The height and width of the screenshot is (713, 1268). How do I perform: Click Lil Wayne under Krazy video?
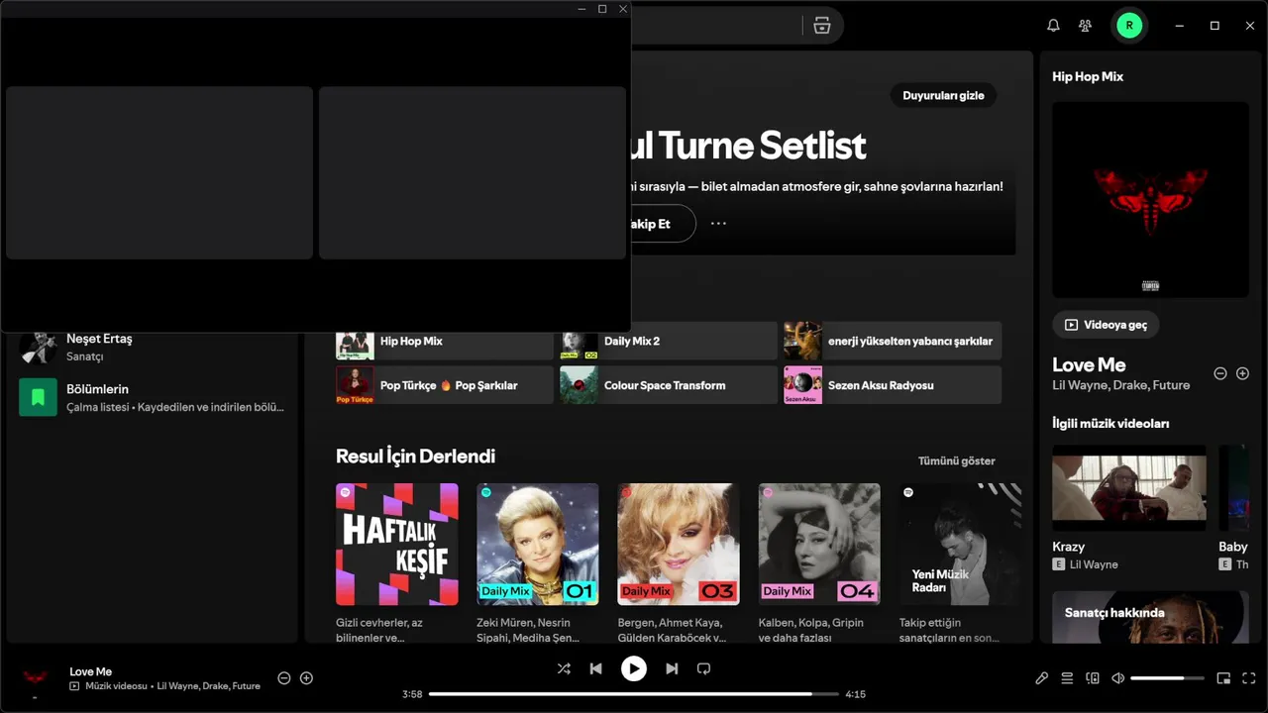pyautogui.click(x=1094, y=564)
